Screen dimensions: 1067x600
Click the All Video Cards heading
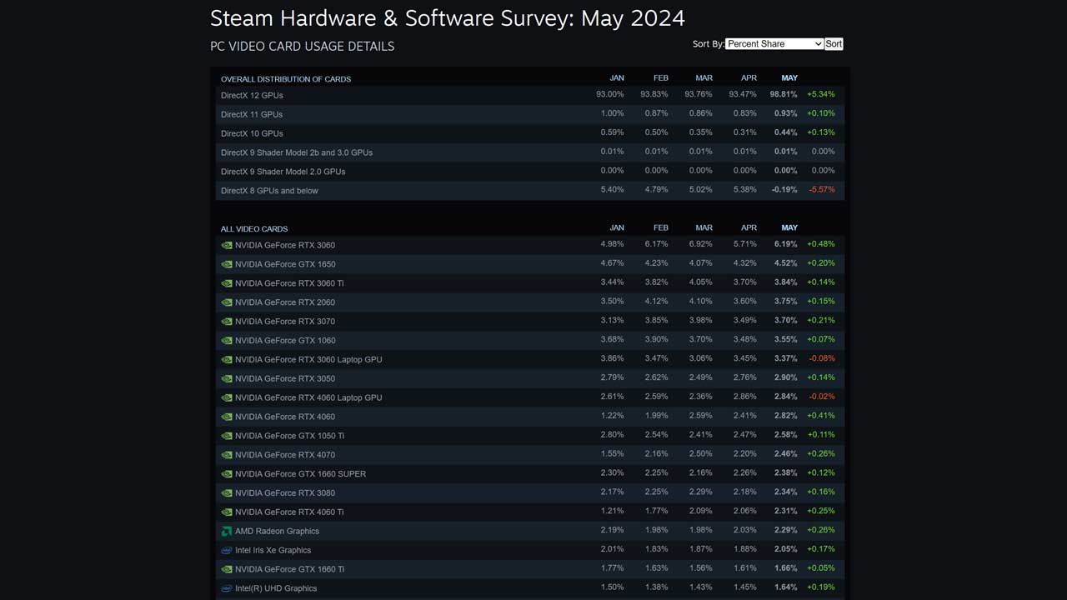coord(254,229)
